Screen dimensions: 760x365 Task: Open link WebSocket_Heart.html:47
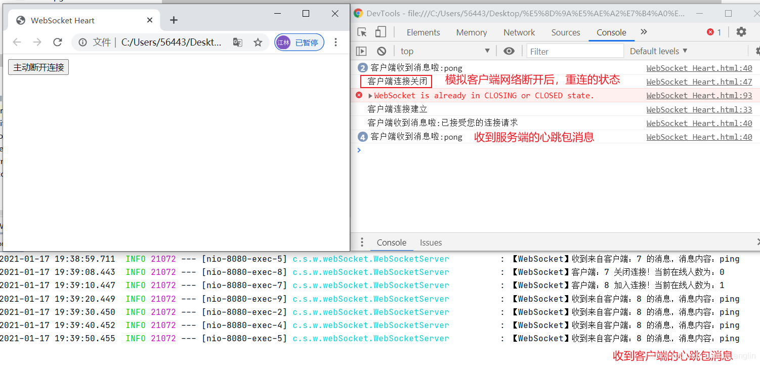point(699,82)
